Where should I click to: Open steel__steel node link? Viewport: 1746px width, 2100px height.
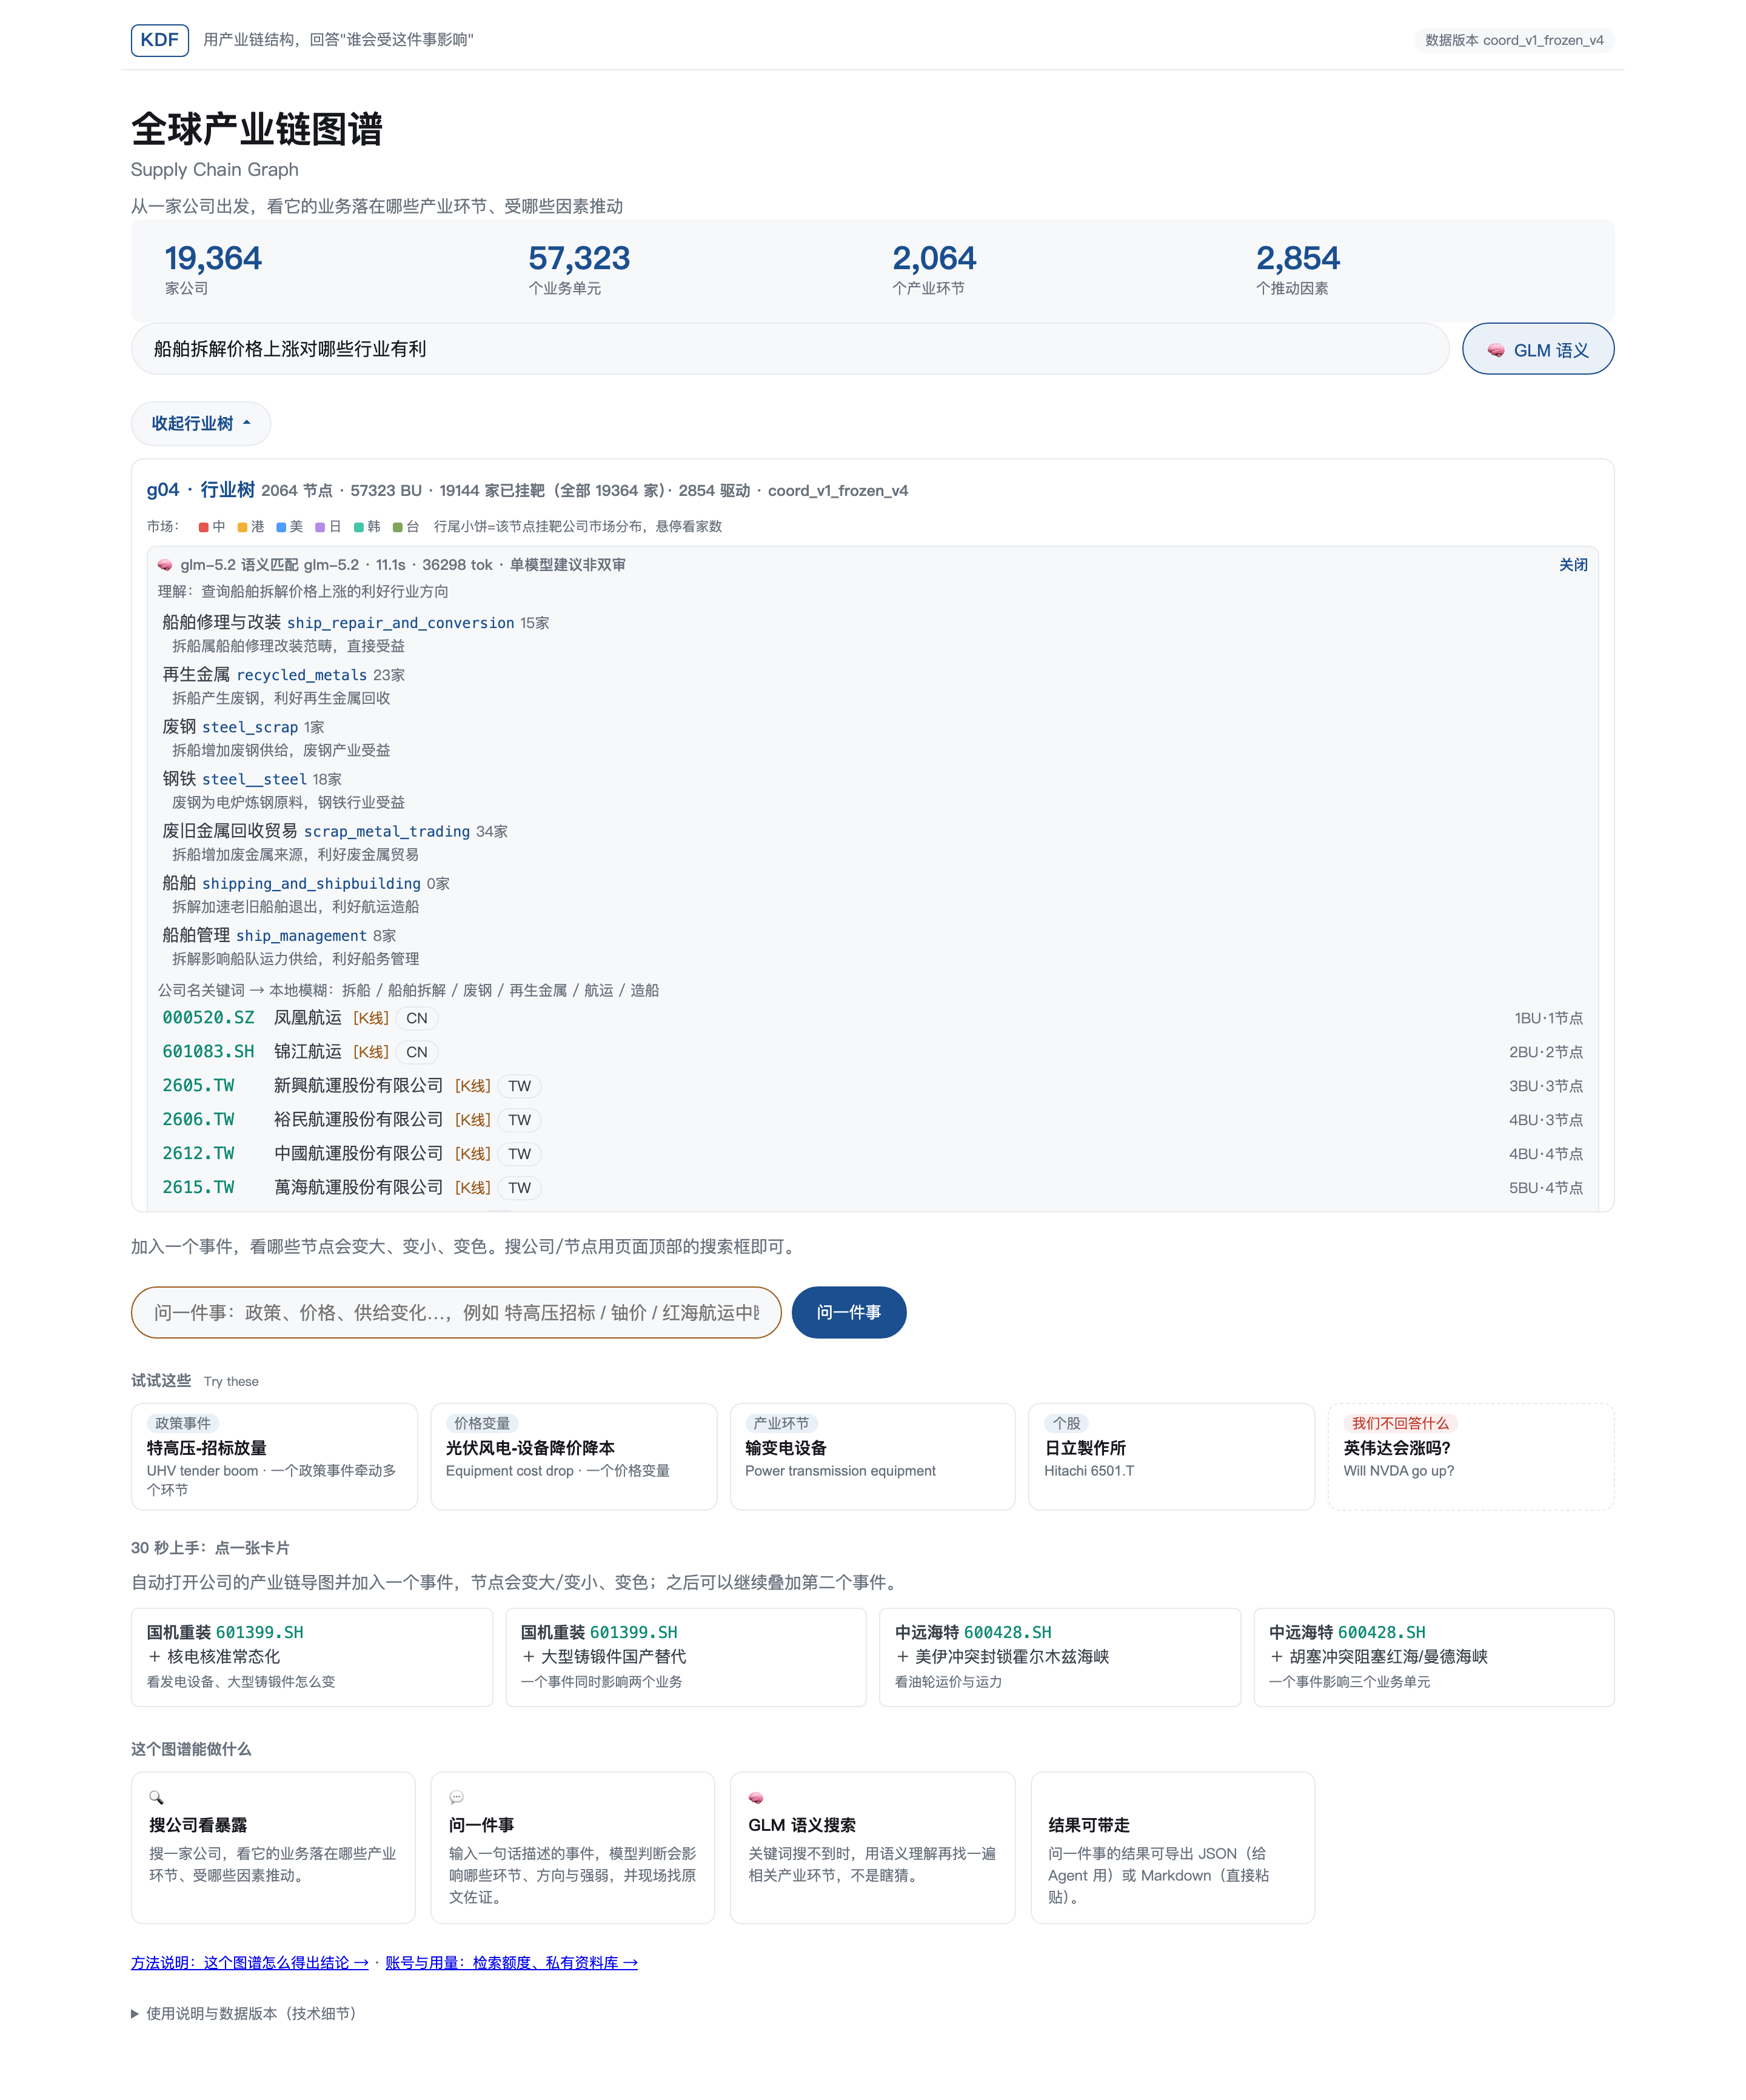point(254,779)
